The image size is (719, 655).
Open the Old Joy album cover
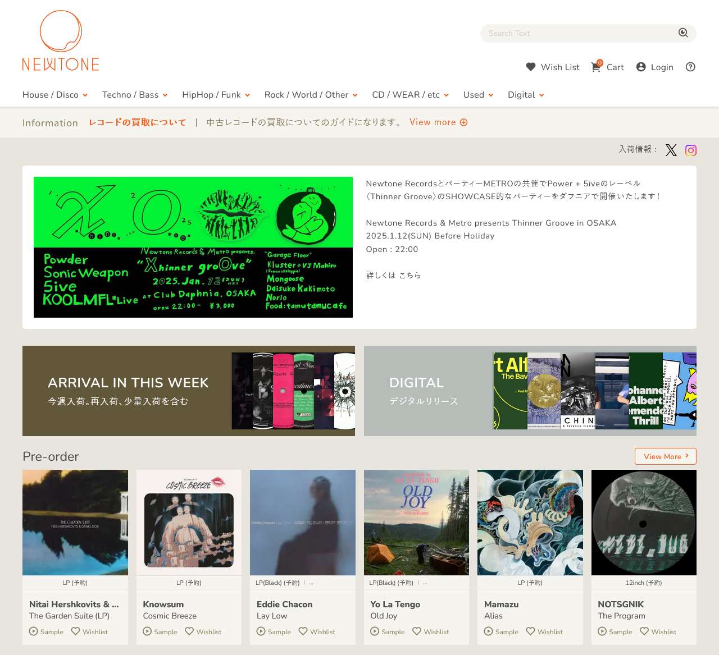tap(416, 523)
